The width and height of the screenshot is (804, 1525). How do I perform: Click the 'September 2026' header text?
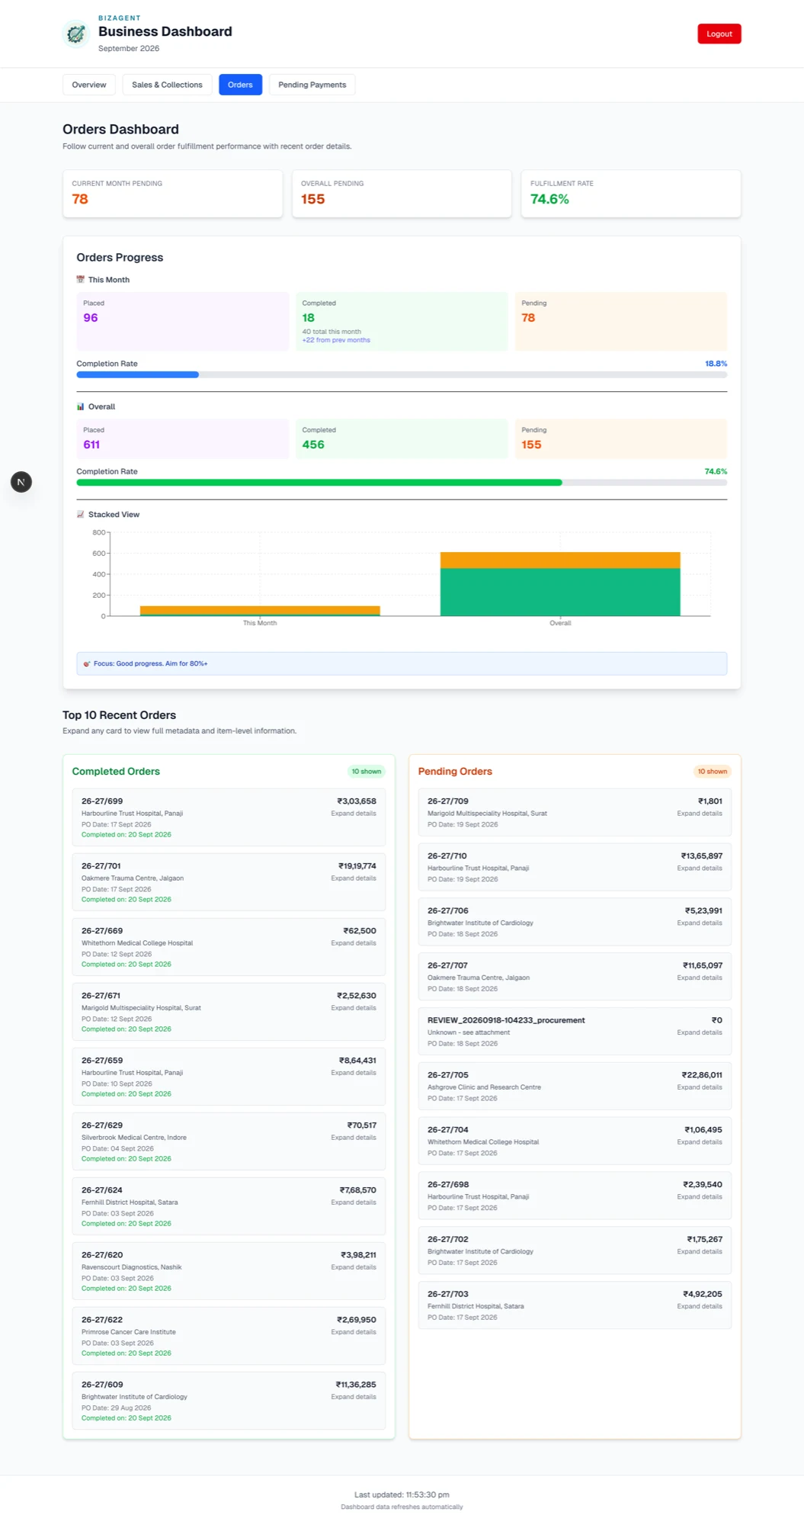(129, 48)
